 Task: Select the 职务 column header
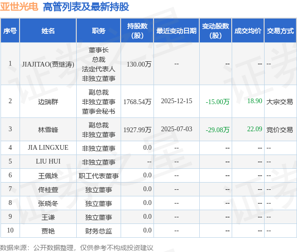point(99,30)
